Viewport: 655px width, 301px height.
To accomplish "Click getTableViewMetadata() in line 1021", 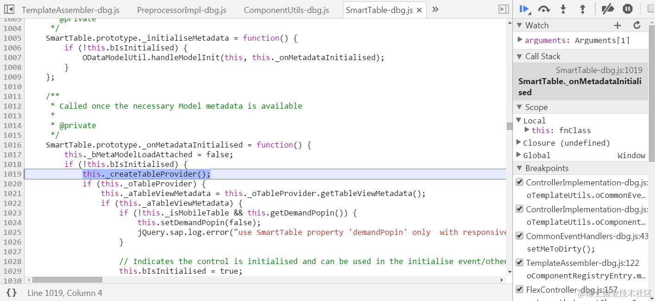I will (x=373, y=193).
